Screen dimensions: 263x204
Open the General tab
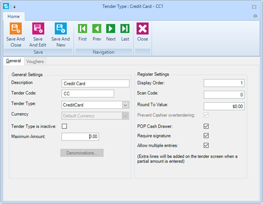pos(14,61)
